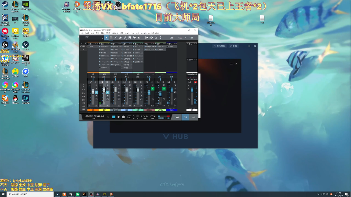Open the Studio One menu

[x=129, y=33]
